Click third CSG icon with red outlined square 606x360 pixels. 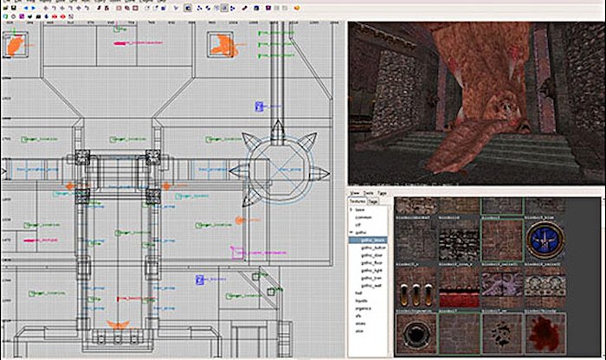click(136, 8)
